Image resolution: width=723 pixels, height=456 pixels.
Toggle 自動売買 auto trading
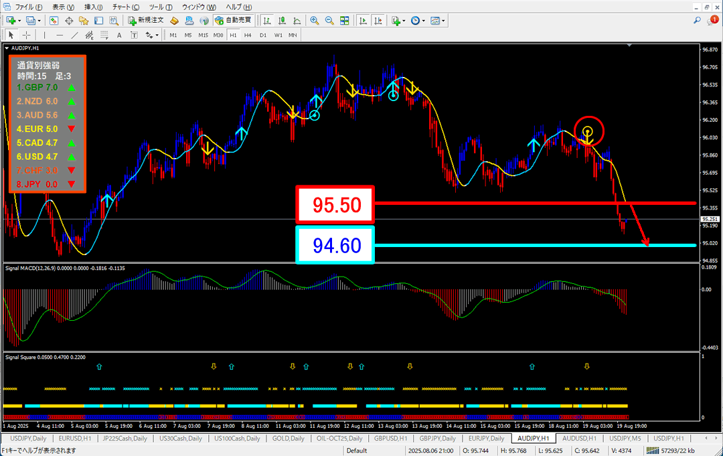point(234,21)
